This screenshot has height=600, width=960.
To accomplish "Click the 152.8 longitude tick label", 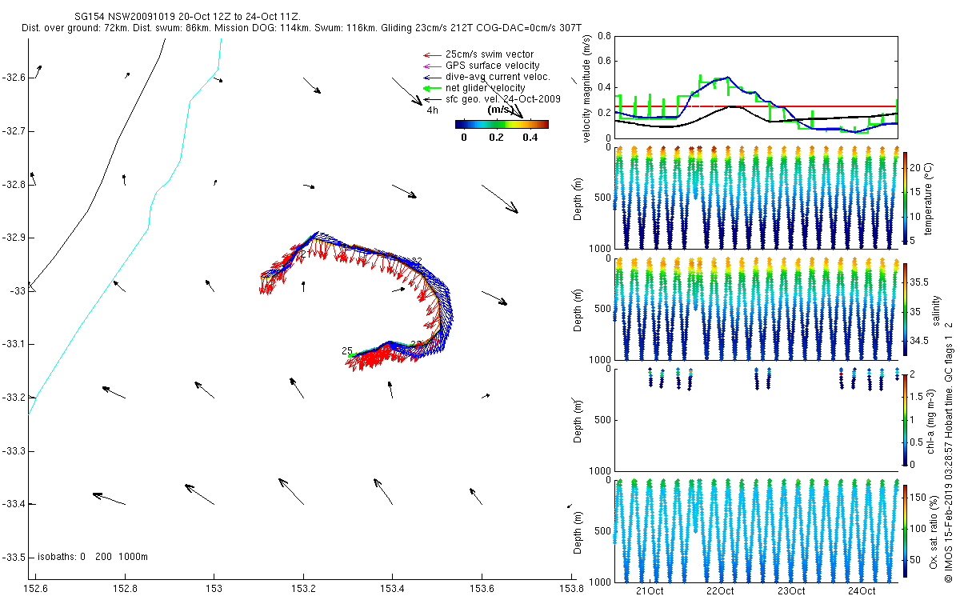I will coord(125,589).
